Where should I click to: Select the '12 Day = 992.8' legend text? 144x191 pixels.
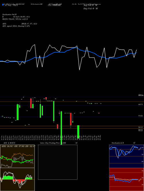coord(11,5)
